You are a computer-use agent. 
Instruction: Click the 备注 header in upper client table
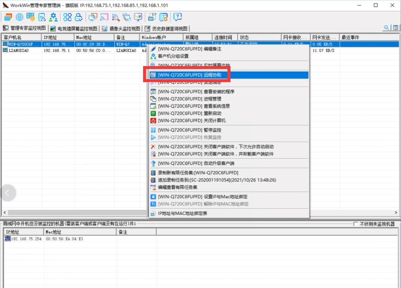click(127, 37)
